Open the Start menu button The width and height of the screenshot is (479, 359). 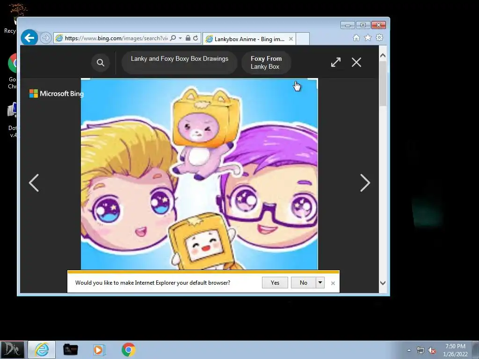(x=12, y=350)
